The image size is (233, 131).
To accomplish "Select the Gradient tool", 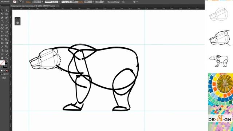I will tap(7, 43).
